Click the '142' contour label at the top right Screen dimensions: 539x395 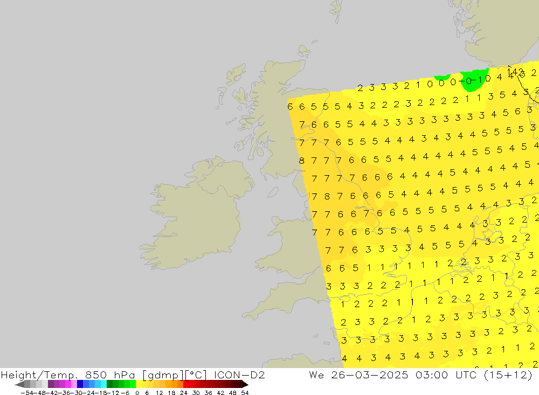pyautogui.click(x=515, y=72)
